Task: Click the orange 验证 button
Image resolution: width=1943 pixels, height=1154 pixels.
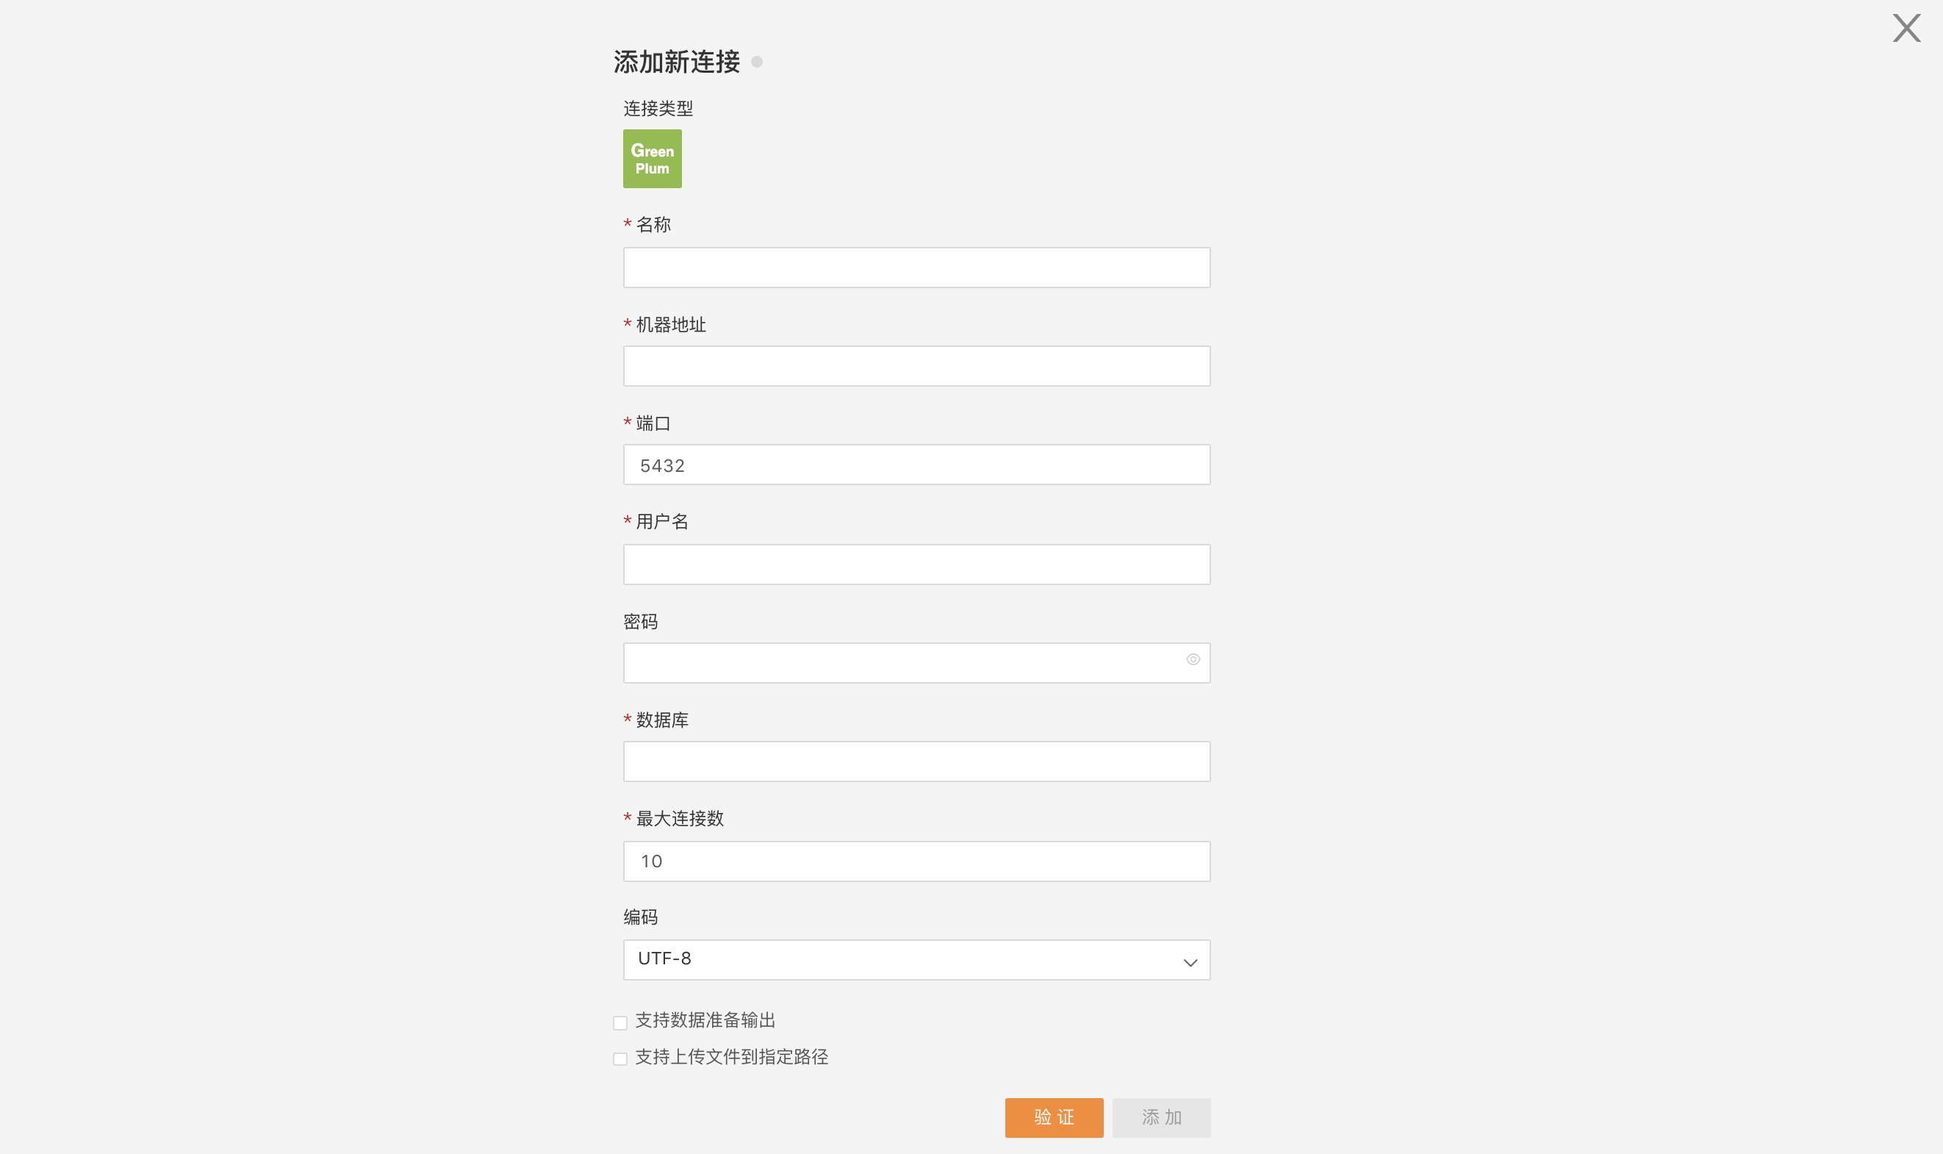Action: pyautogui.click(x=1054, y=1117)
